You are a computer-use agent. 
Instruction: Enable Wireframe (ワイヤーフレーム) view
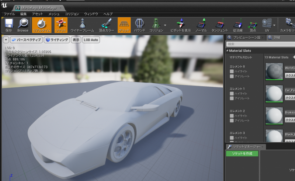point(82,25)
